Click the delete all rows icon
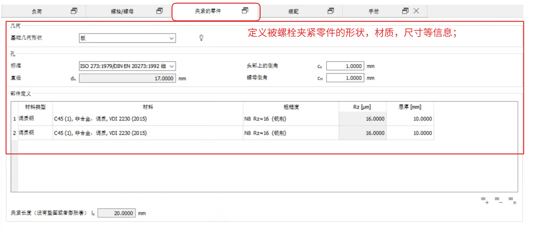Image resolution: width=535 pixels, height=228 pixels. [x=512, y=201]
